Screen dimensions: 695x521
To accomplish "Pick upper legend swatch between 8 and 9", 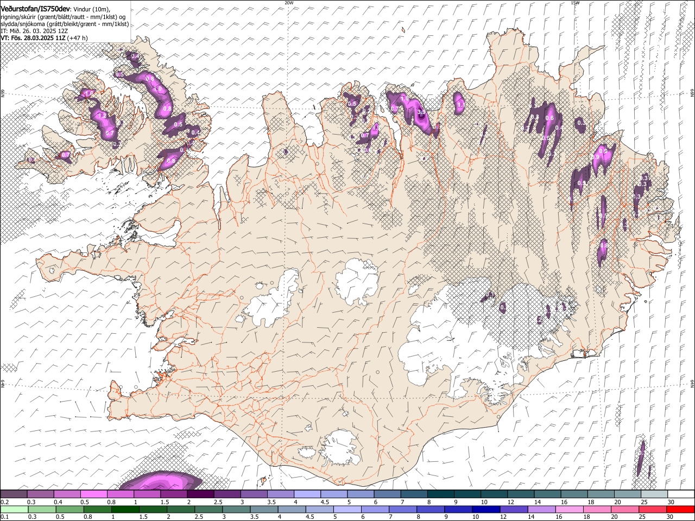I will 441,494.
